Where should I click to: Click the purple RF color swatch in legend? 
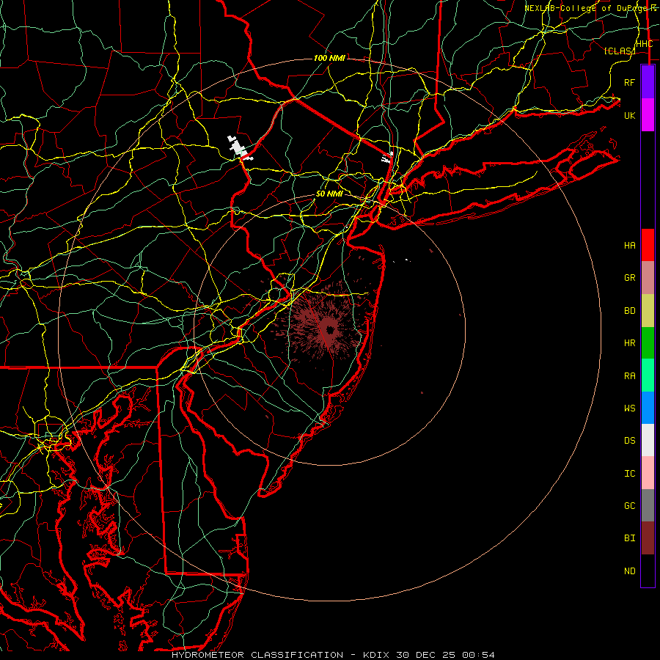[x=648, y=82]
